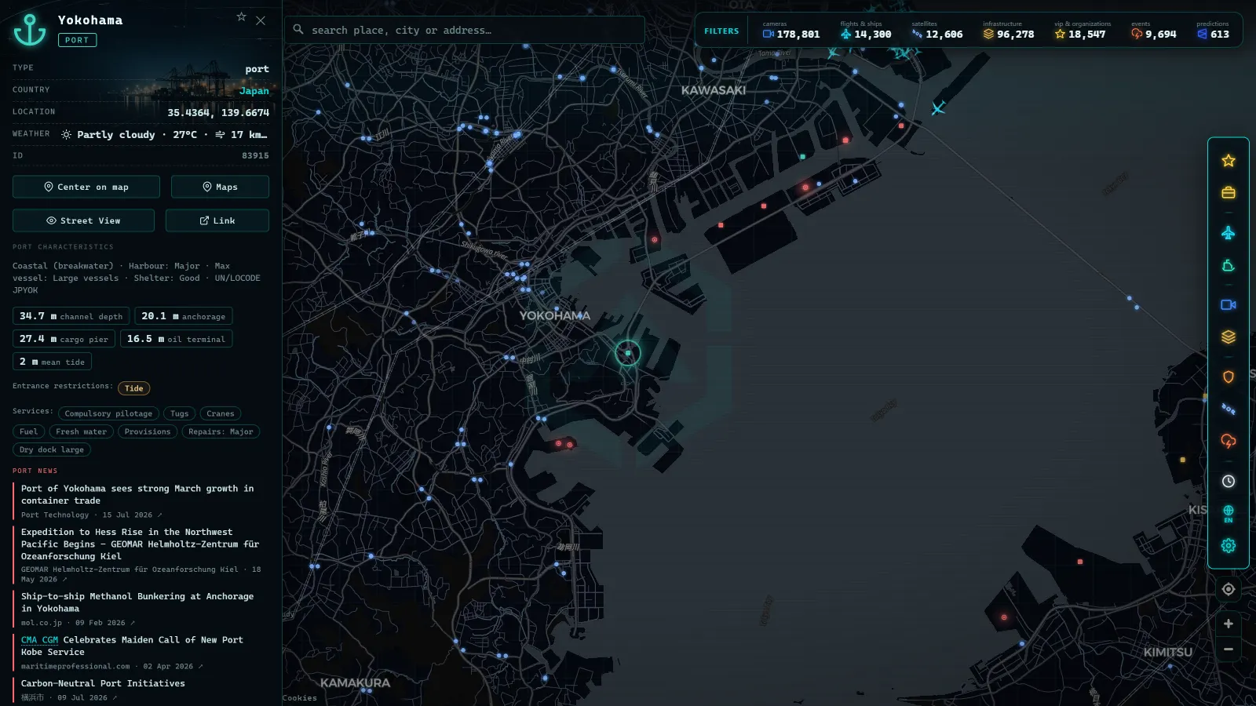Screen dimensions: 1256x706
Task: Click the airplane icon near Kawasaki on map
Action: [938, 107]
